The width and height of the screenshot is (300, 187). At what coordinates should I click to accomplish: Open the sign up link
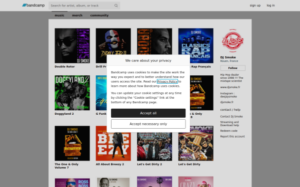255,5
